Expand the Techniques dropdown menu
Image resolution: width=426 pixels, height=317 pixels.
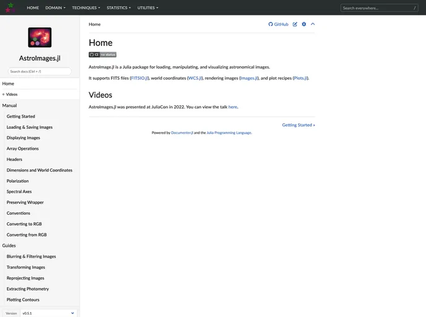(x=86, y=8)
